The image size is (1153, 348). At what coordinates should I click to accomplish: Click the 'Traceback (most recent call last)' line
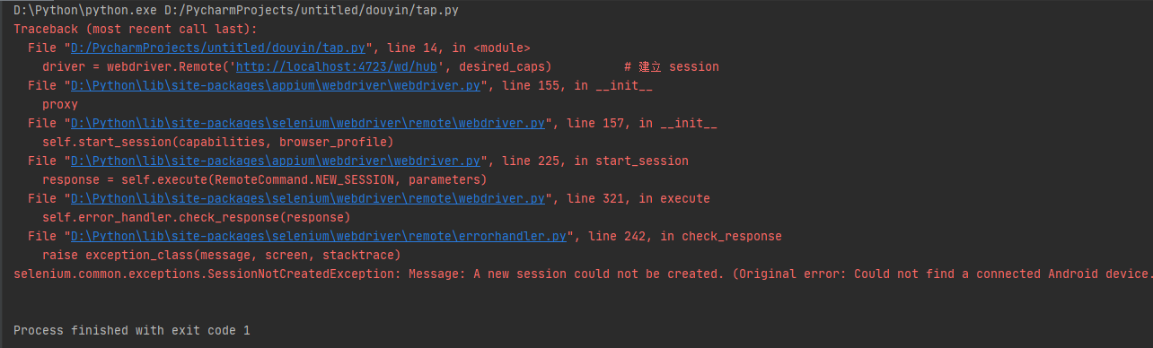(122, 30)
